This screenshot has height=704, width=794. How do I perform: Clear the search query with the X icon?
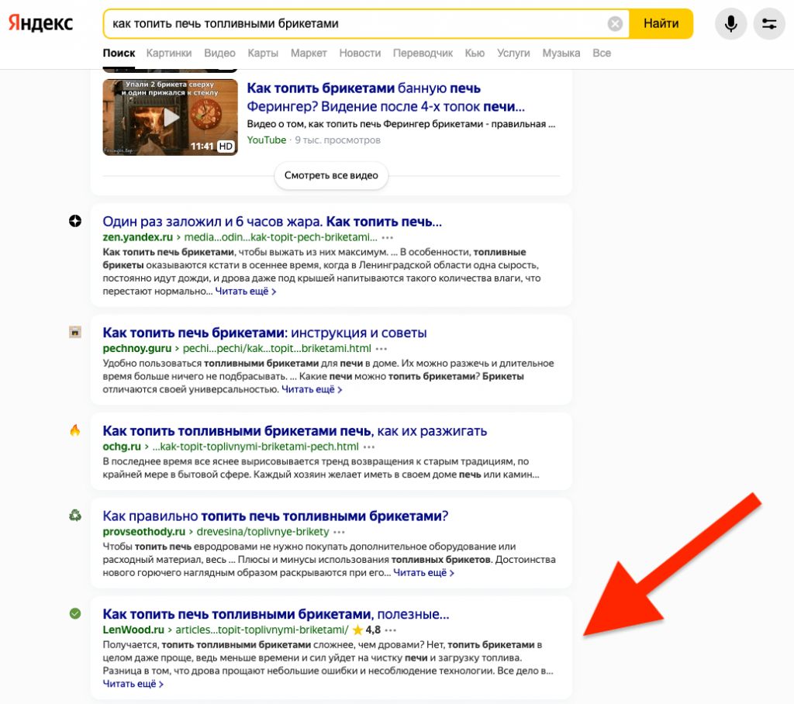pos(615,24)
